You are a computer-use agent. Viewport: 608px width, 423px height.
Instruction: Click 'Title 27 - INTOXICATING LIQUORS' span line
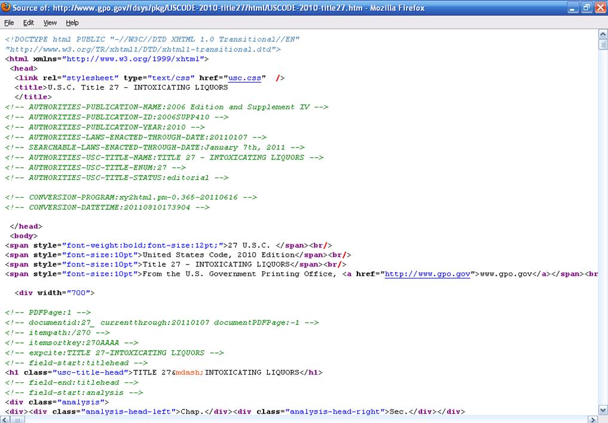tap(176, 264)
